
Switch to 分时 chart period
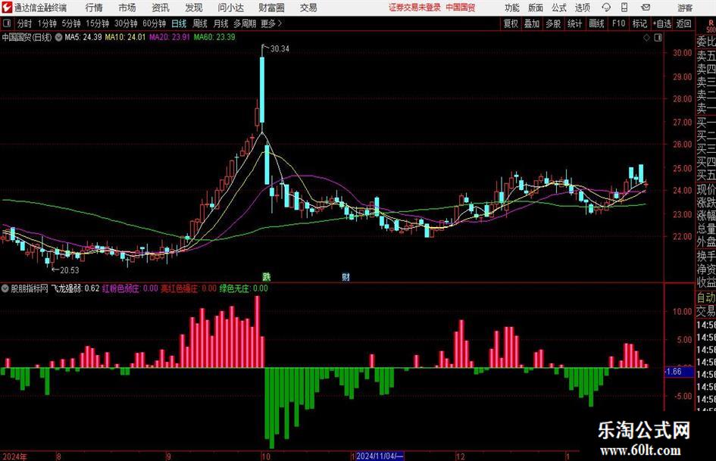25,23
